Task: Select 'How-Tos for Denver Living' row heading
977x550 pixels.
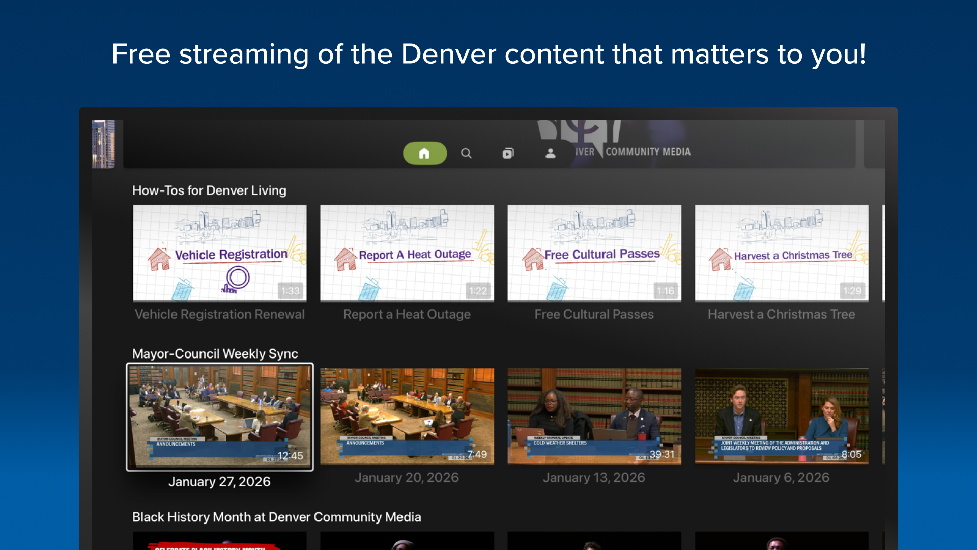Action: tap(209, 190)
